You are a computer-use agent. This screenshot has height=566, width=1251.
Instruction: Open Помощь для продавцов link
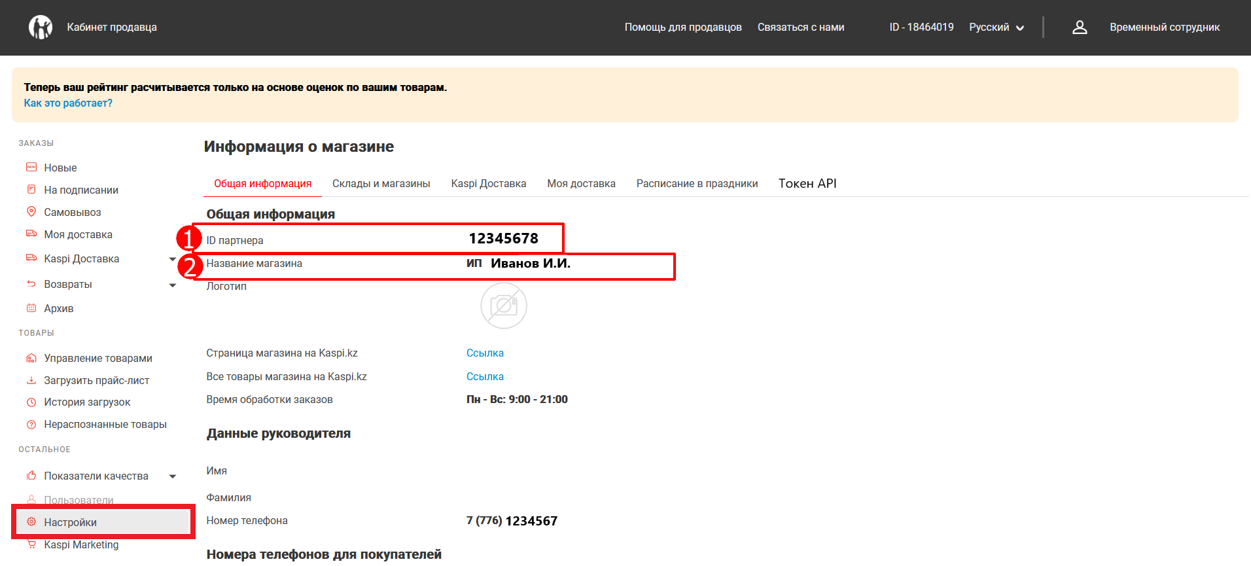[x=683, y=27]
